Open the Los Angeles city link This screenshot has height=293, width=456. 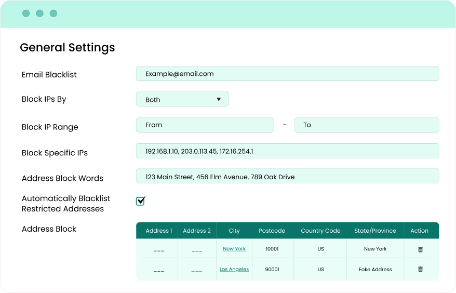click(x=234, y=269)
